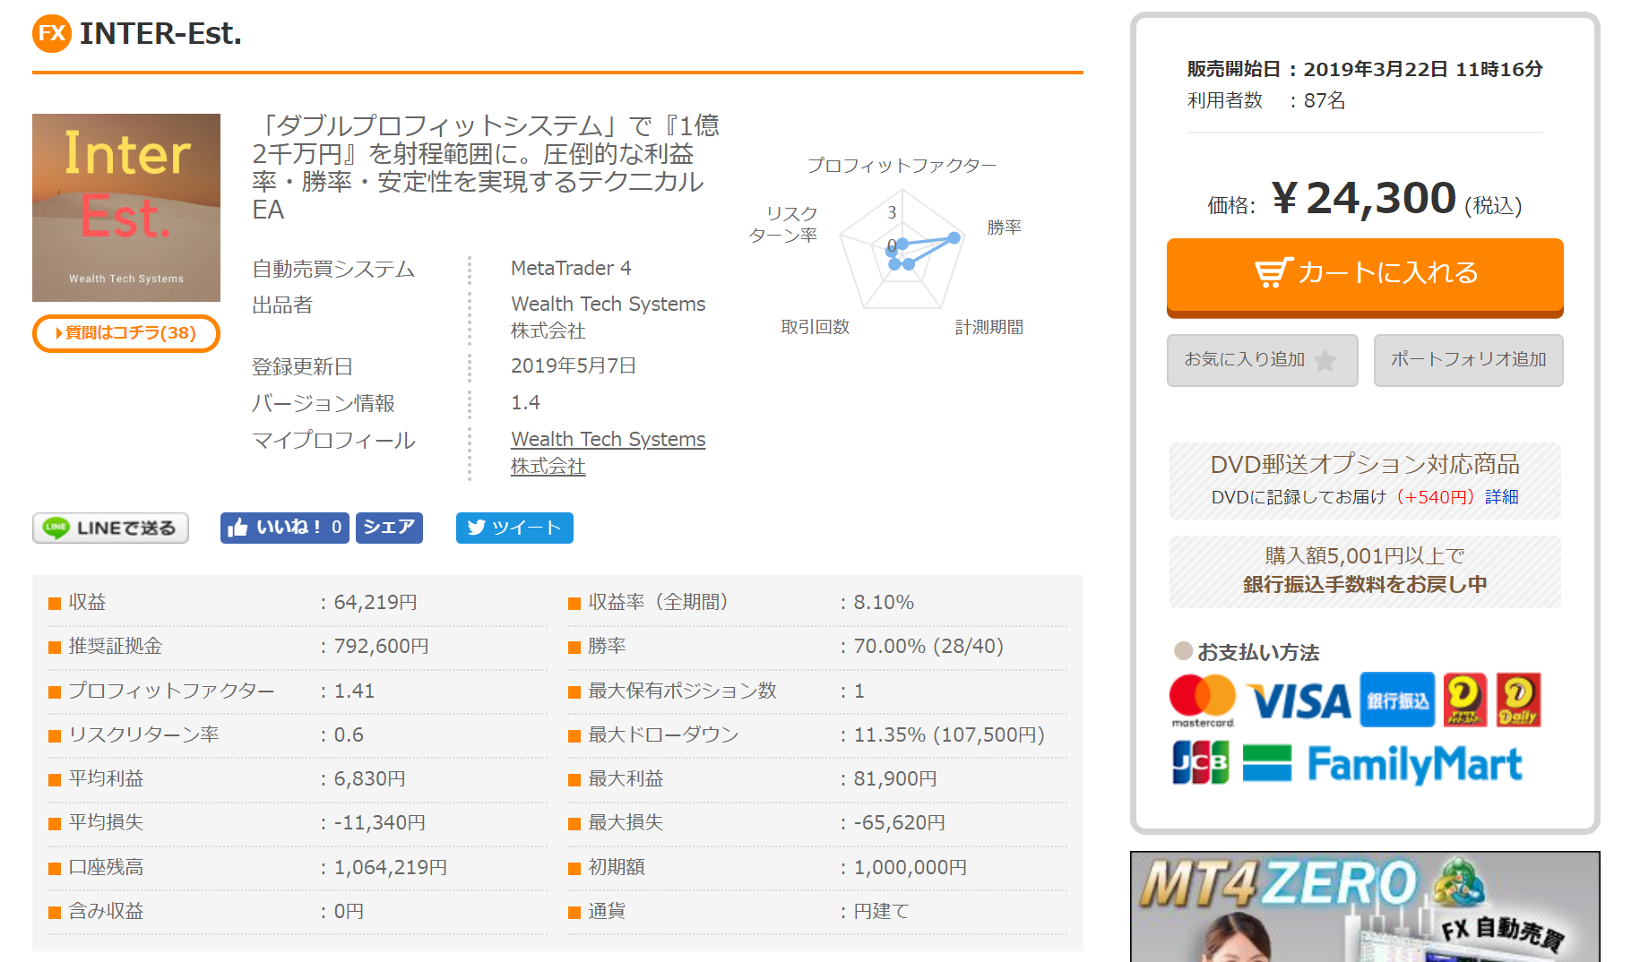Click the yellow Daily payment logo

[1518, 700]
